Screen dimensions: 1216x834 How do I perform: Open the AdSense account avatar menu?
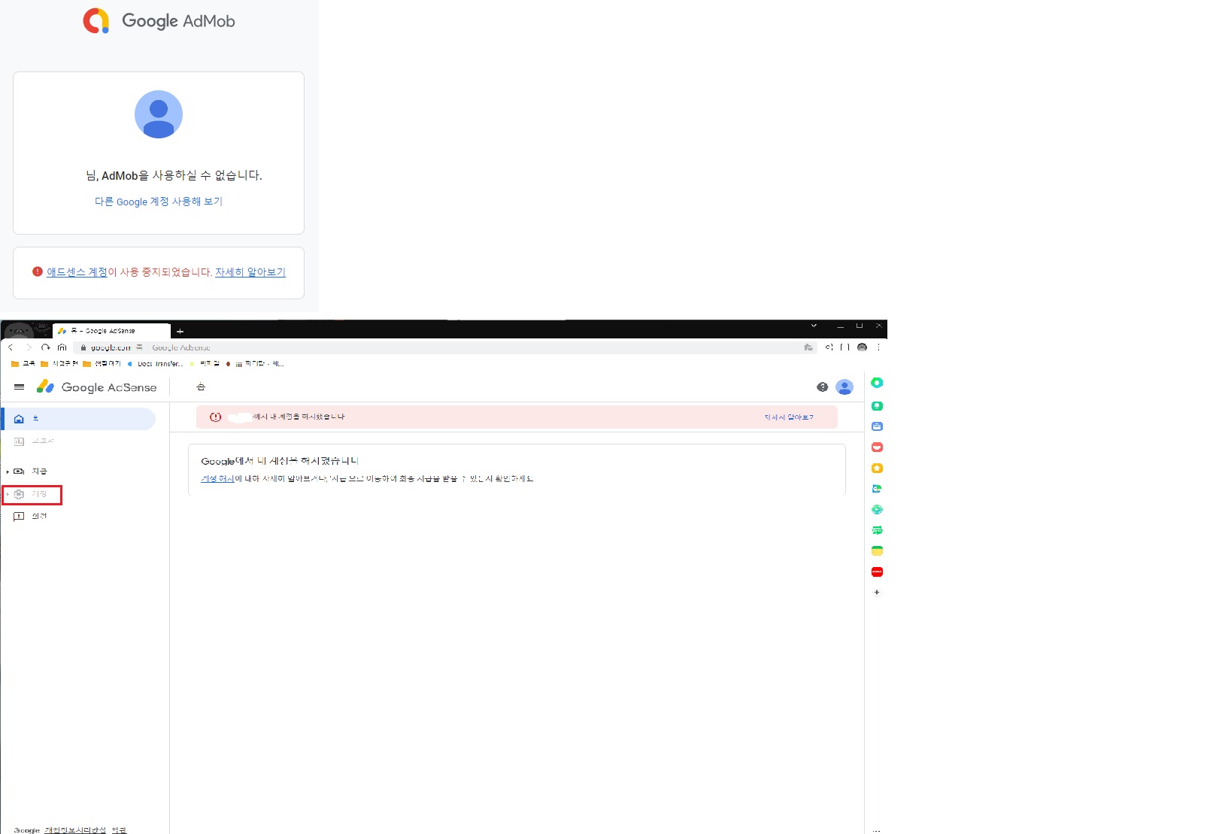click(845, 387)
